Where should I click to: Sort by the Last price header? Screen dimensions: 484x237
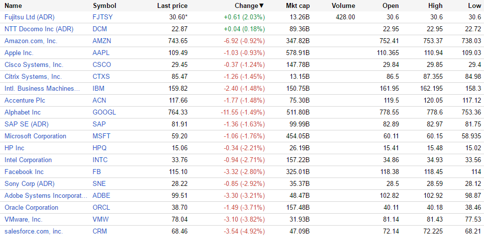pyautogui.click(x=172, y=6)
